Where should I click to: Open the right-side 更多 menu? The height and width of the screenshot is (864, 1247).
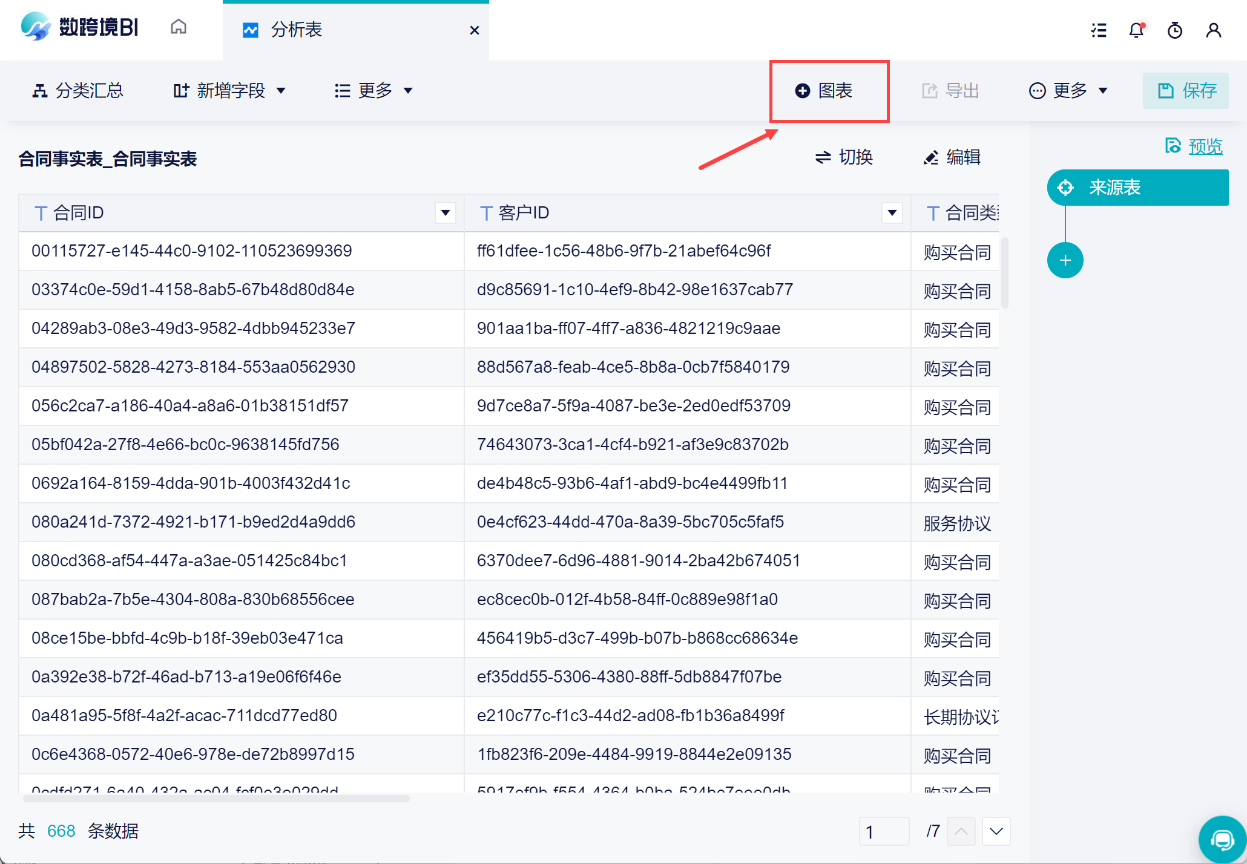click(1069, 91)
